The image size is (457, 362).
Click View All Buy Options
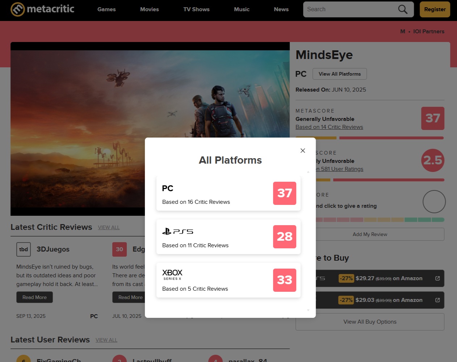pyautogui.click(x=370, y=322)
